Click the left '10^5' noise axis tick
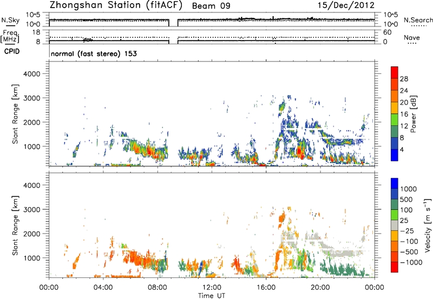The image size is (433, 299). pyautogui.click(x=33, y=15)
